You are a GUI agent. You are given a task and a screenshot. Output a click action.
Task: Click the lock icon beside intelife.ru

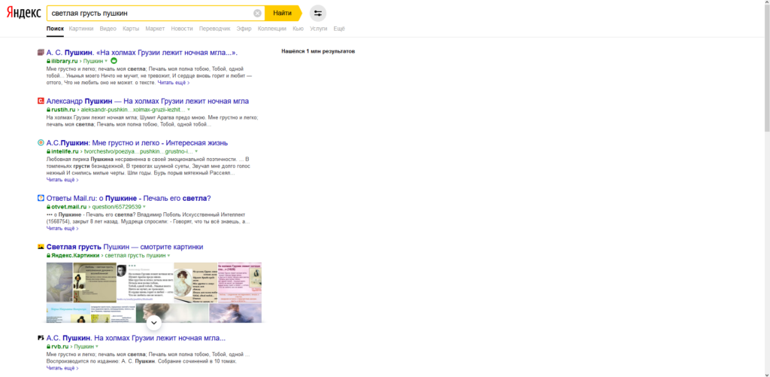(49, 151)
